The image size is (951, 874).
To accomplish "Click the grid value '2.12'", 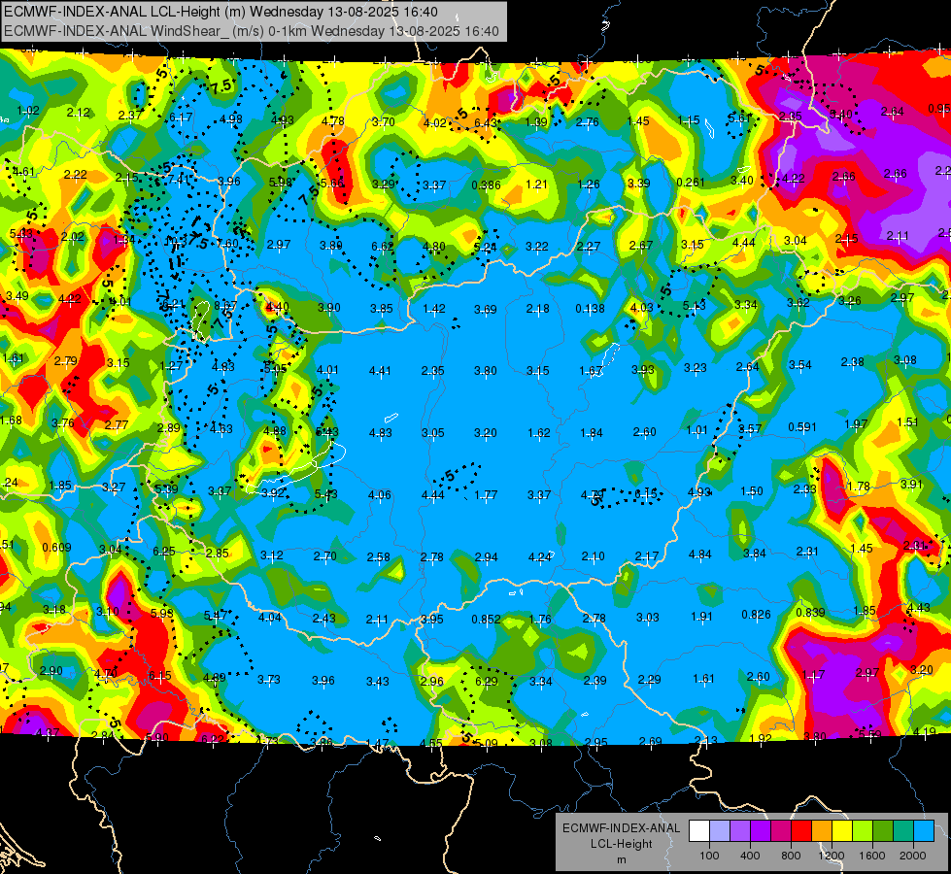I will 79,113.
